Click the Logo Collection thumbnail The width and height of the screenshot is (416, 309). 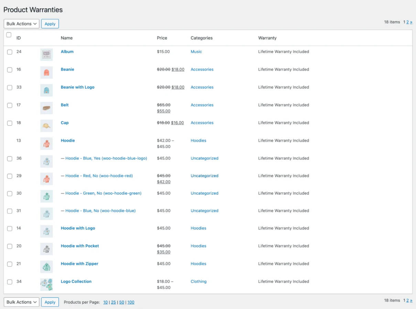click(46, 285)
